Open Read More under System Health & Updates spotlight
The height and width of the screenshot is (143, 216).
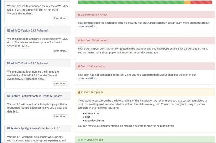[61, 116]
